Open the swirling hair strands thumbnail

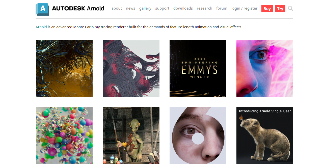(131, 68)
